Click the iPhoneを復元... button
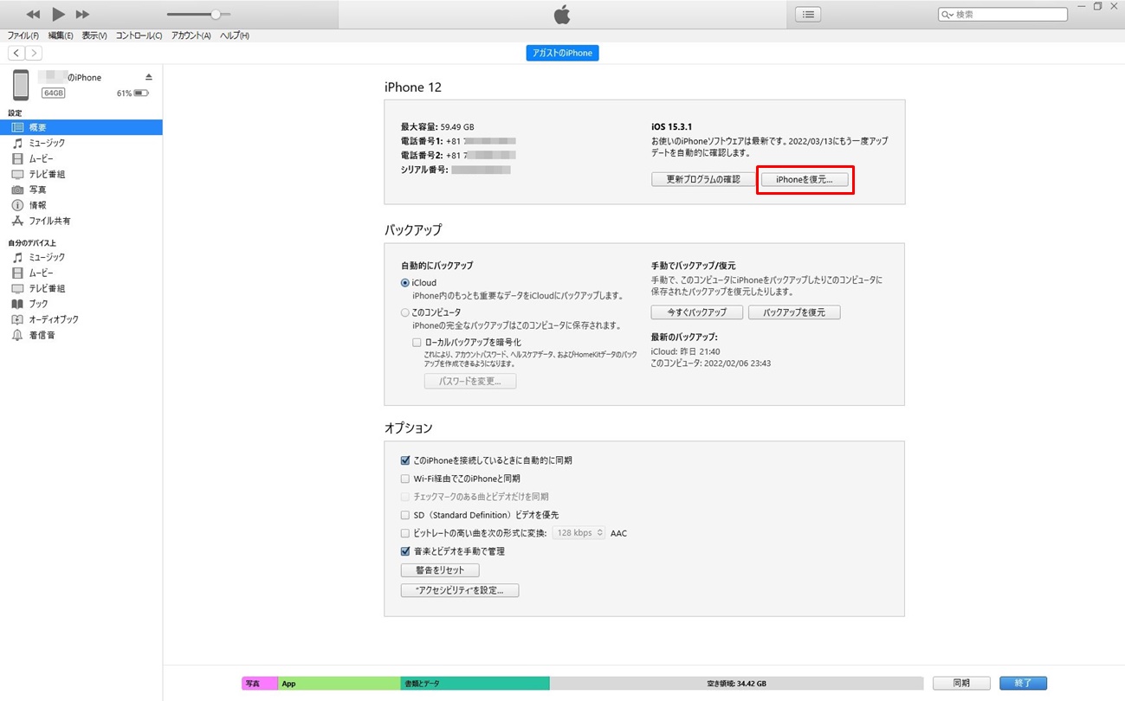1125x701 pixels. (805, 180)
